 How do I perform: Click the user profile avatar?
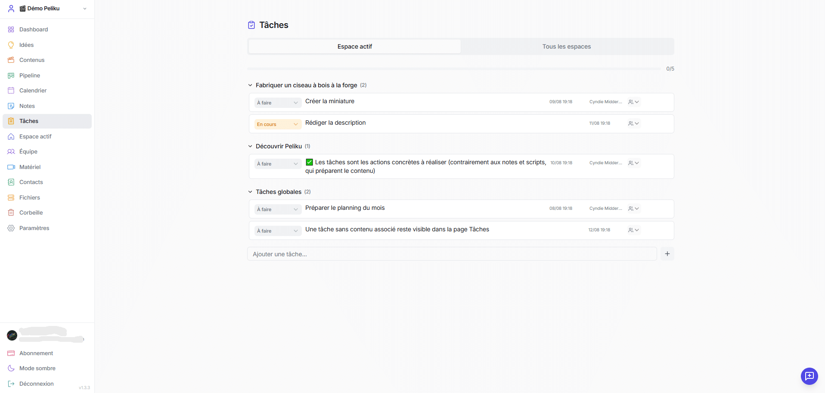click(x=12, y=335)
